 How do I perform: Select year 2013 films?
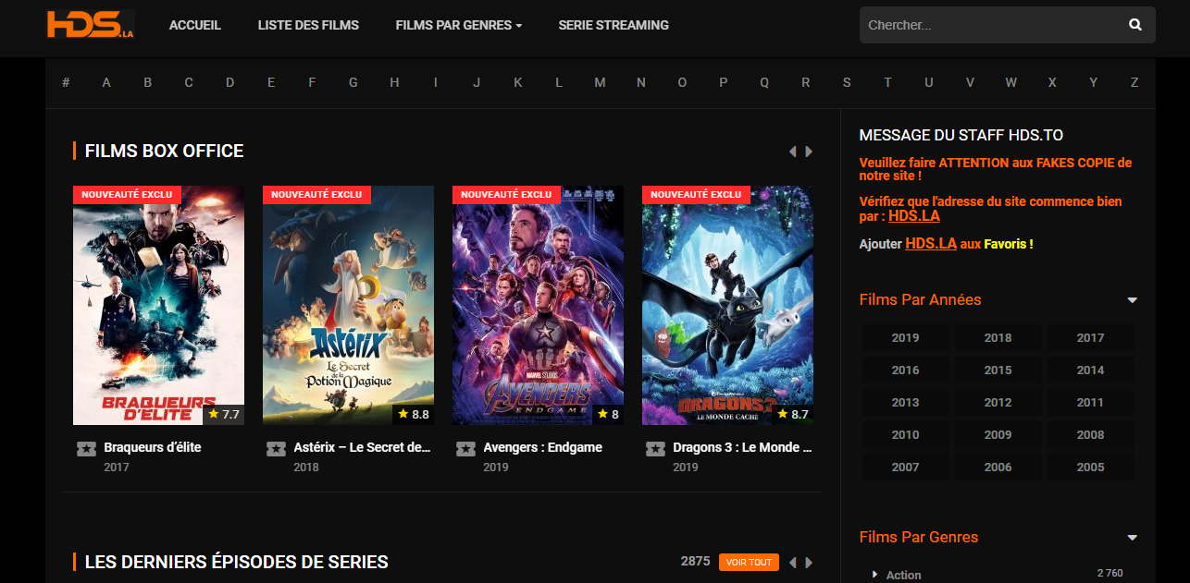[x=905, y=403]
